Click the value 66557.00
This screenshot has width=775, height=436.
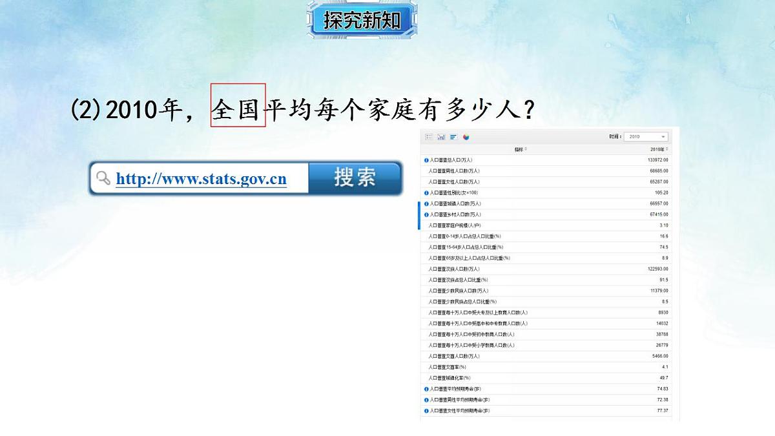659,203
